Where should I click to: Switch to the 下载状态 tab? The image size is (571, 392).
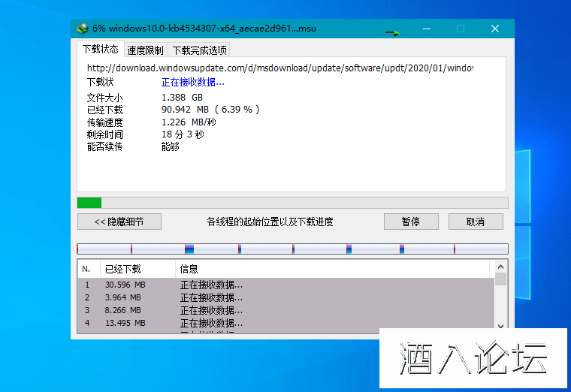[100, 50]
